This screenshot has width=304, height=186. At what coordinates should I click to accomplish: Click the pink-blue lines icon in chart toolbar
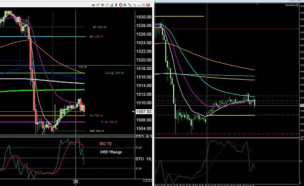pos(98,5)
